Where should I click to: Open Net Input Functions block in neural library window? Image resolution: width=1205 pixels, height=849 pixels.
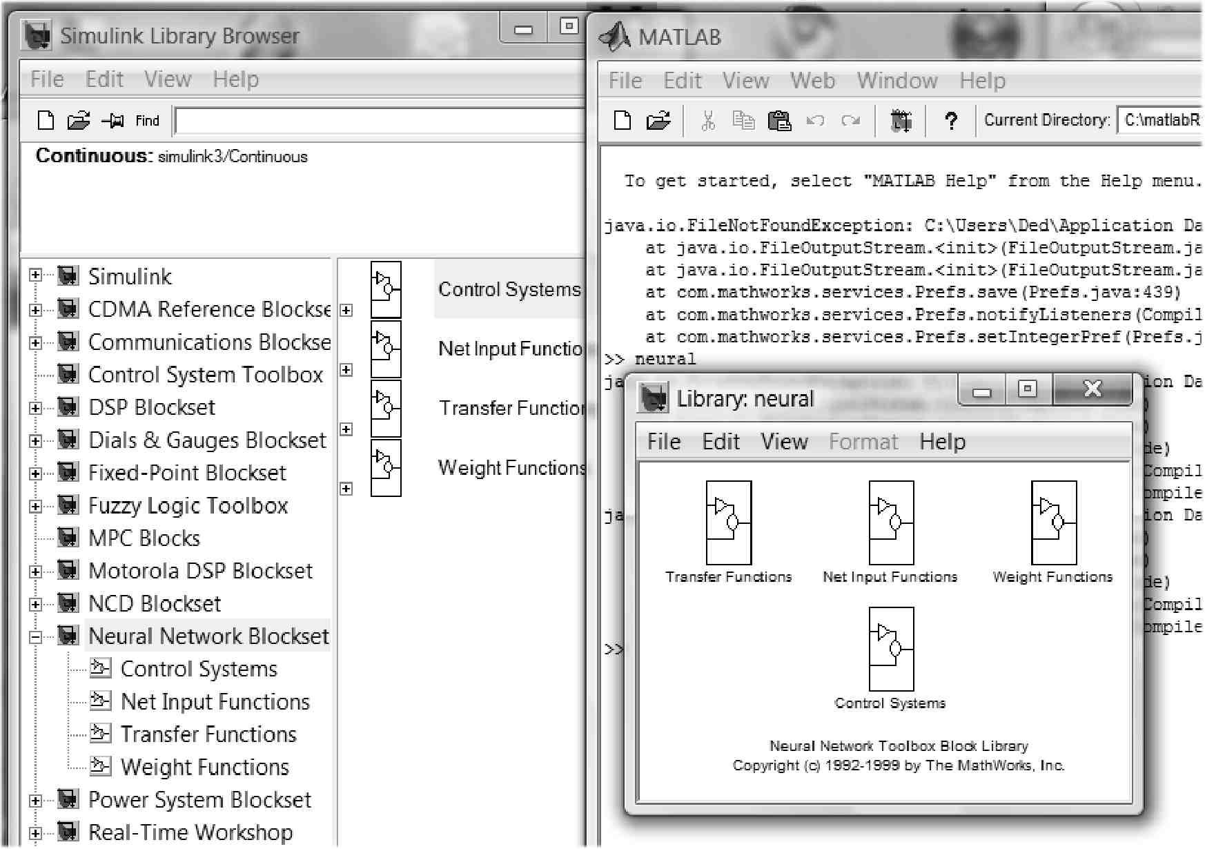click(891, 523)
